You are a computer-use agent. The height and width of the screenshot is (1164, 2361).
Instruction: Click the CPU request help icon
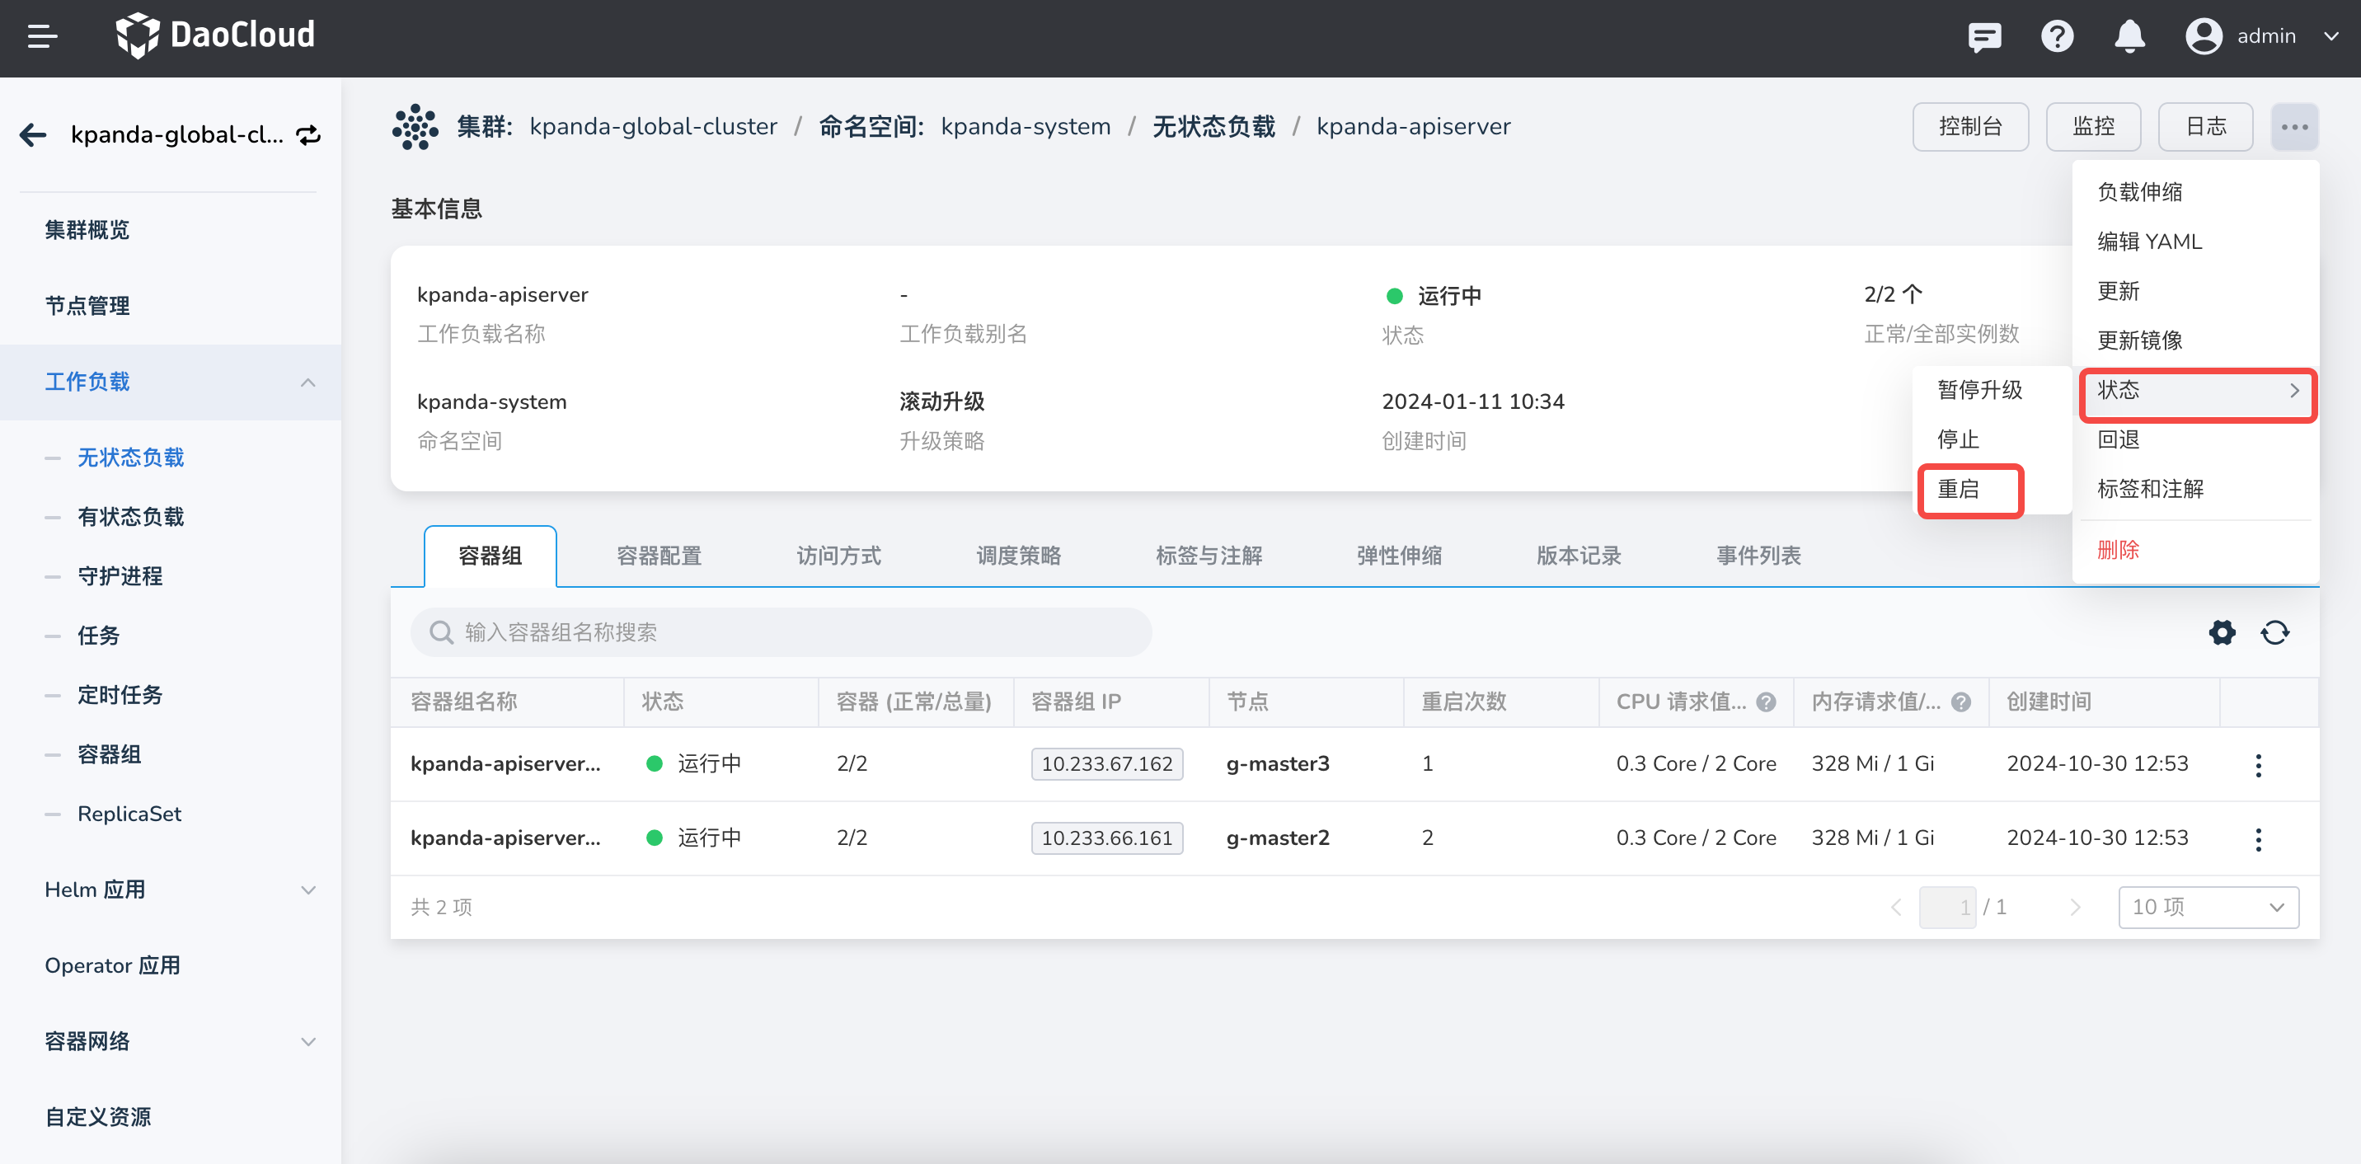[1766, 702]
